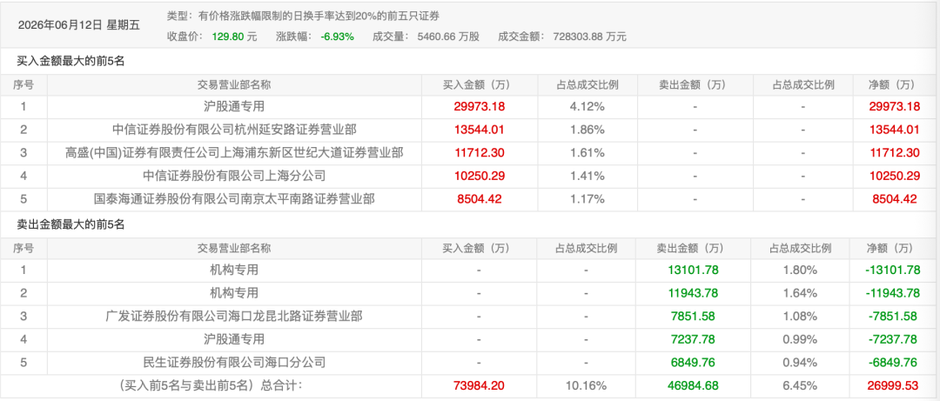Click buy amount 13544.01 in 买入金额 column
The width and height of the screenshot is (940, 401).
coord(480,130)
